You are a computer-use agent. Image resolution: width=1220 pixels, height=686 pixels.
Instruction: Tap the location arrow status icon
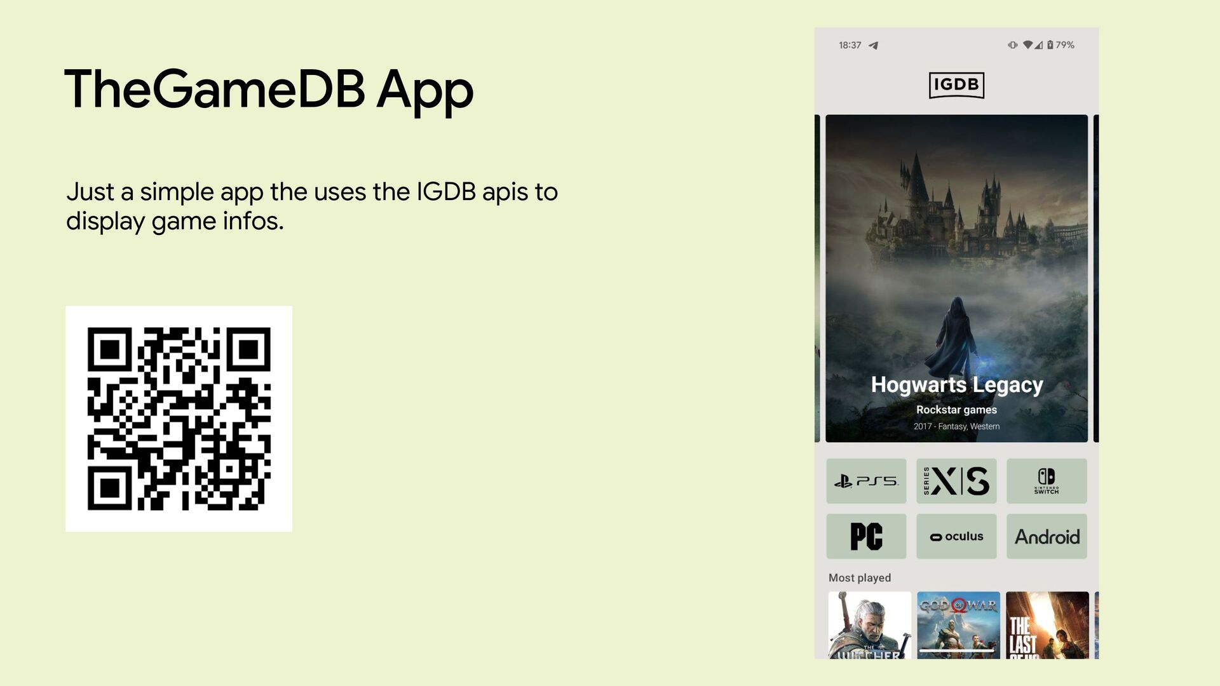click(874, 45)
